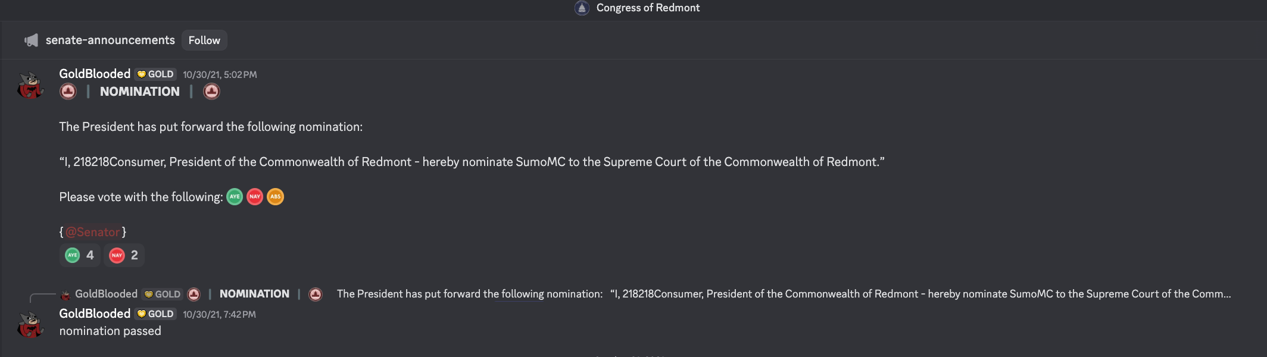Viewport: 1267px width, 357px height.
Task: Click GoldBlooded username on nomination message
Action: coord(95,74)
